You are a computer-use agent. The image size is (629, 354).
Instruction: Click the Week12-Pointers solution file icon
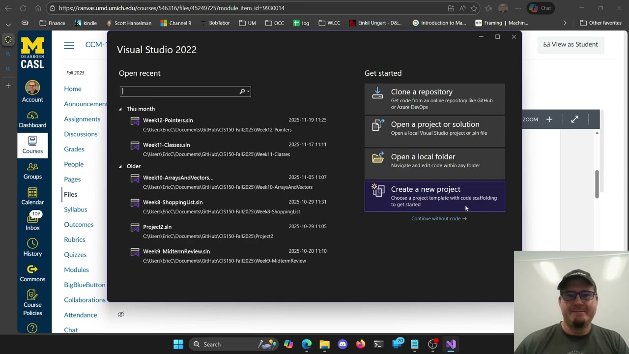click(135, 121)
